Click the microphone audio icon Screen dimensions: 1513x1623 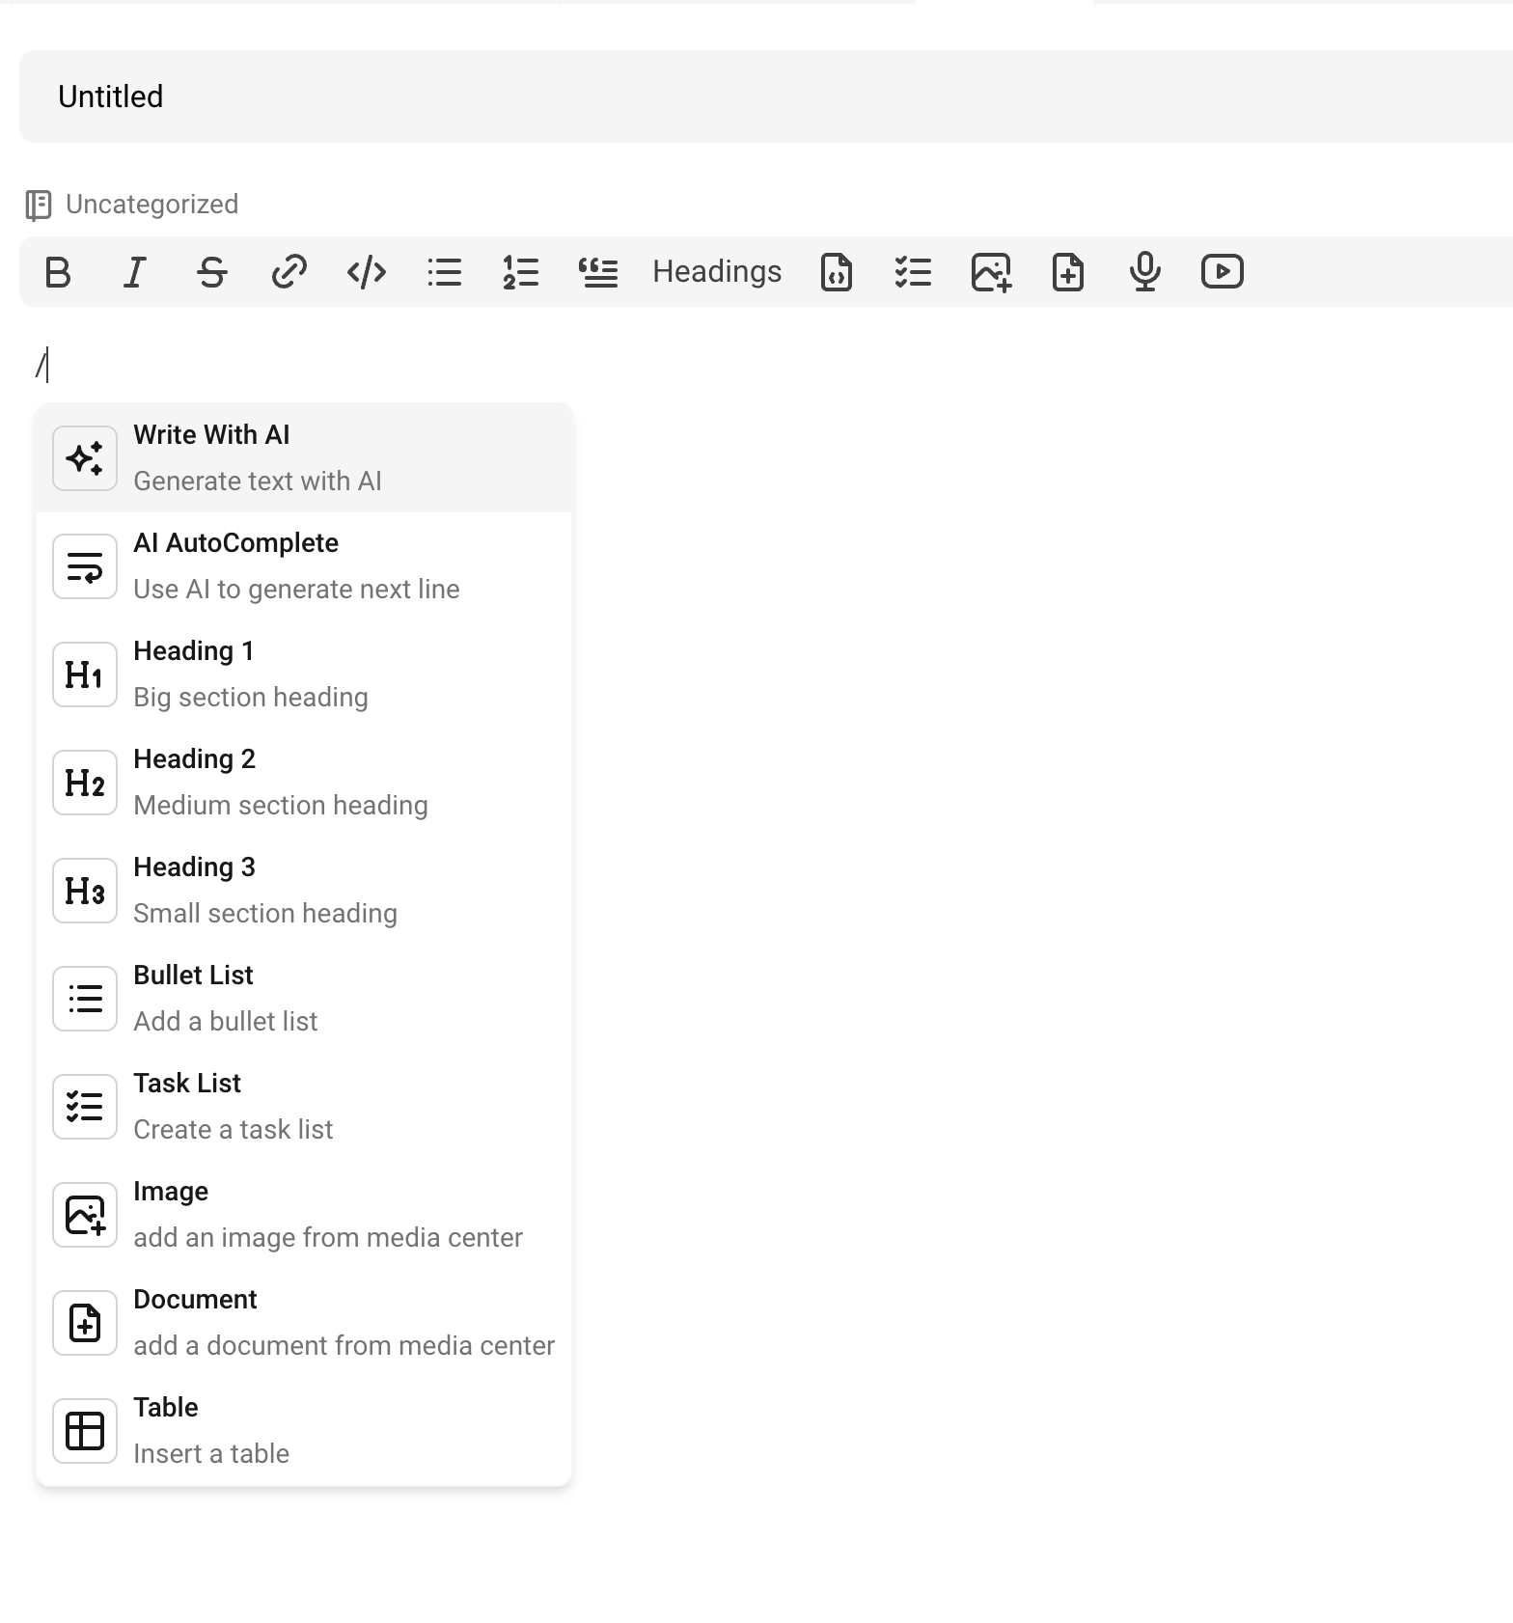(x=1144, y=272)
